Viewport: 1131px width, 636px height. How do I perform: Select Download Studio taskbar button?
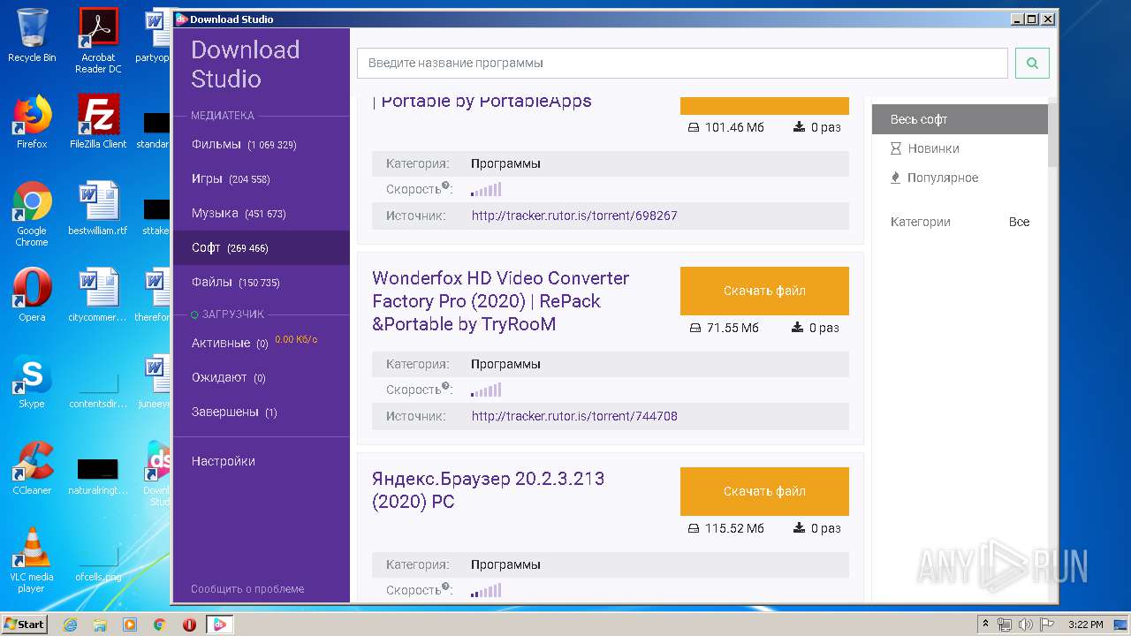(220, 625)
